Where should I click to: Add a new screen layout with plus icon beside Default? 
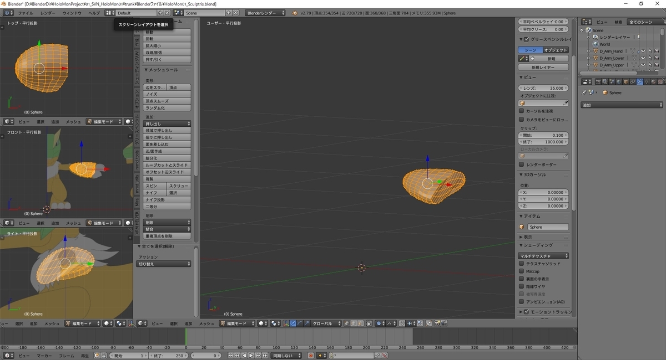point(160,12)
